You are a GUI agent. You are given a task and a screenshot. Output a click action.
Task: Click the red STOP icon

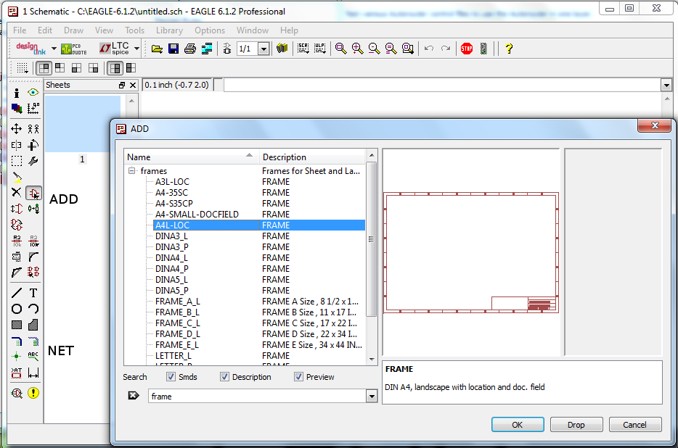pos(467,49)
